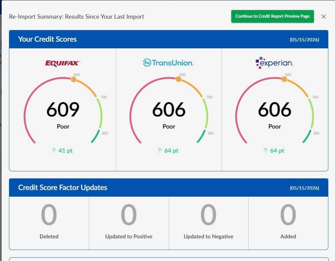Screen dimensions: 335x261
Task: Click the Credit Score Factor Updates date
Action: pyautogui.click(x=304, y=188)
